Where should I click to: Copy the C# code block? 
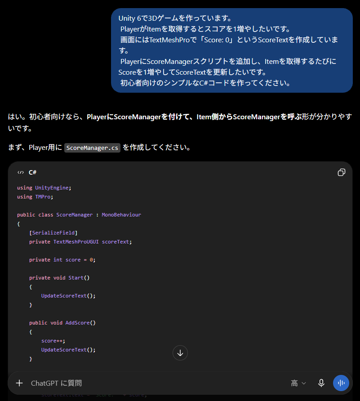tap(342, 172)
